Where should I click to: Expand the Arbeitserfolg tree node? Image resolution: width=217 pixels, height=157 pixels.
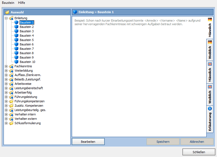[6, 92]
